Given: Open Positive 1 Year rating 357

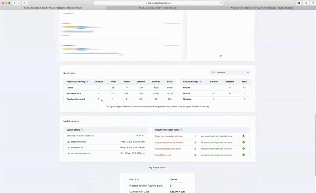Looking at the screenshot, I should tap(244, 88).
